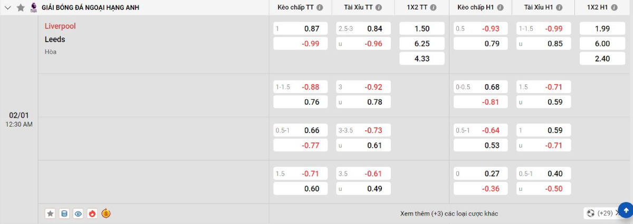Open the (+29) more markets button
Viewport: 633px width, 224px height.
601,213
